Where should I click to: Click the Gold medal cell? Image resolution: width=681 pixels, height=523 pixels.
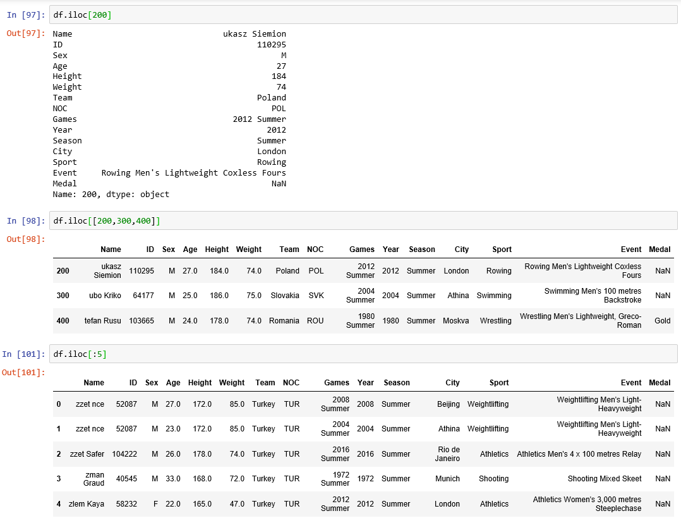click(x=662, y=321)
